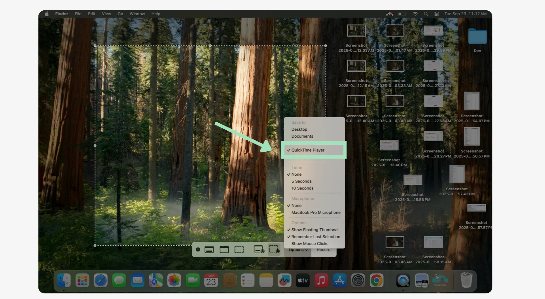Open Notes from the Dock
The width and height of the screenshot is (545, 299).
[x=266, y=280]
